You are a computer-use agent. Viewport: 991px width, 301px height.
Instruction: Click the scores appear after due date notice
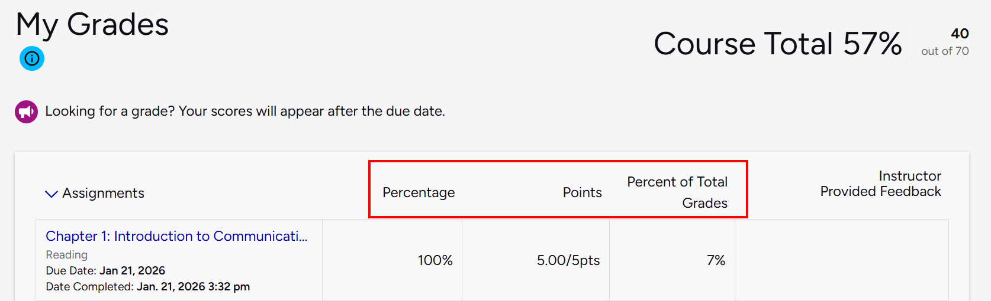pos(245,111)
